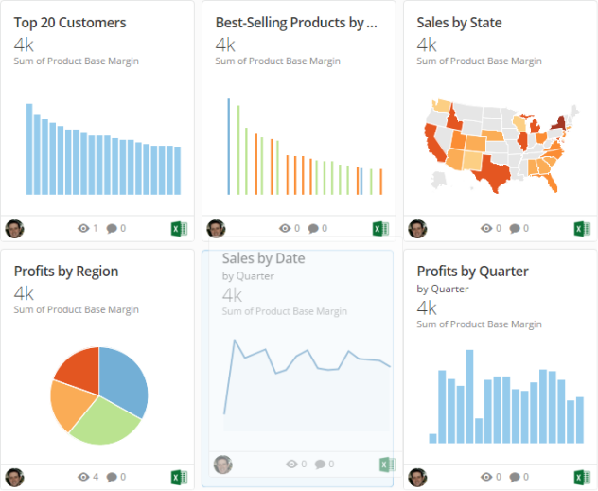Click the owner avatar on Profits by Region card

coord(14,477)
